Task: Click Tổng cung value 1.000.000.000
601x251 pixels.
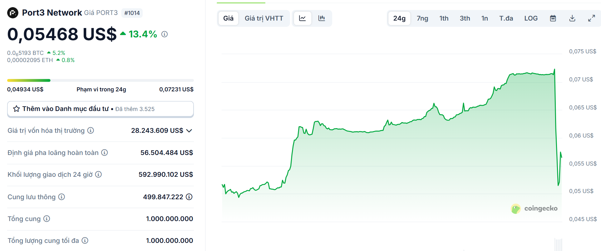Action: coord(170,219)
